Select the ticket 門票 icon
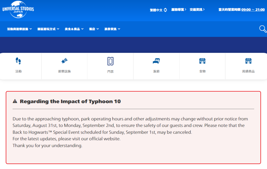 (110, 61)
